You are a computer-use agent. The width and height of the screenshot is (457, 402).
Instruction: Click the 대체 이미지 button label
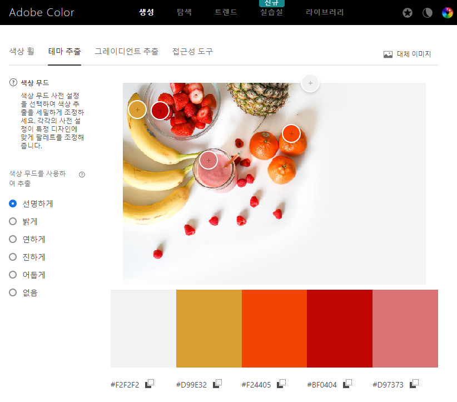[414, 54]
